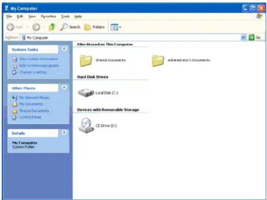The width and height of the screenshot is (267, 200).
Task: Click the Other Places header title
Action: (23, 88)
